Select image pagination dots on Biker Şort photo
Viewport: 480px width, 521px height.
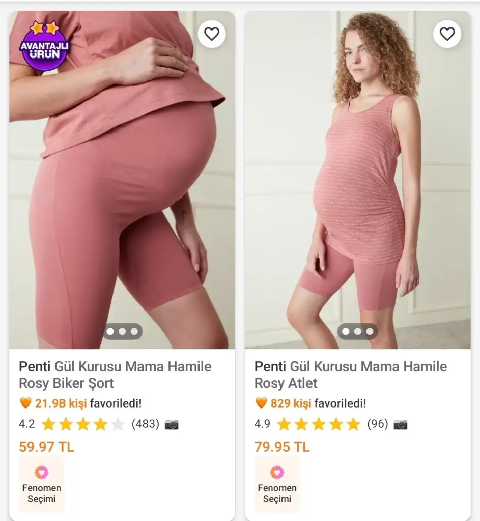coord(122,331)
